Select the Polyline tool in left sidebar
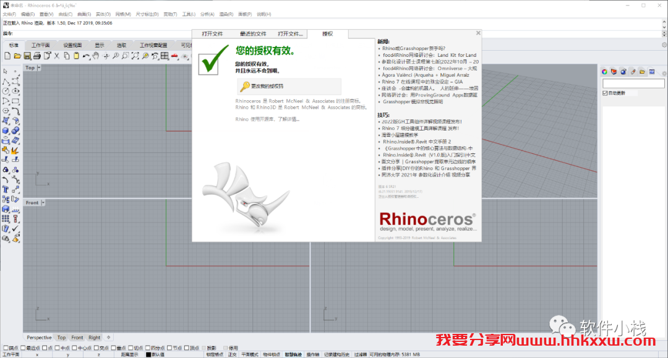Image resolution: width=668 pixels, height=358 pixels. coord(6,81)
